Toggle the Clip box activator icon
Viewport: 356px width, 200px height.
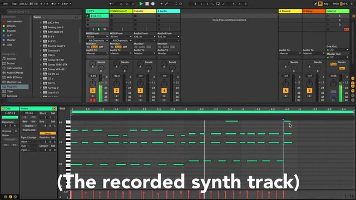tap(3, 109)
